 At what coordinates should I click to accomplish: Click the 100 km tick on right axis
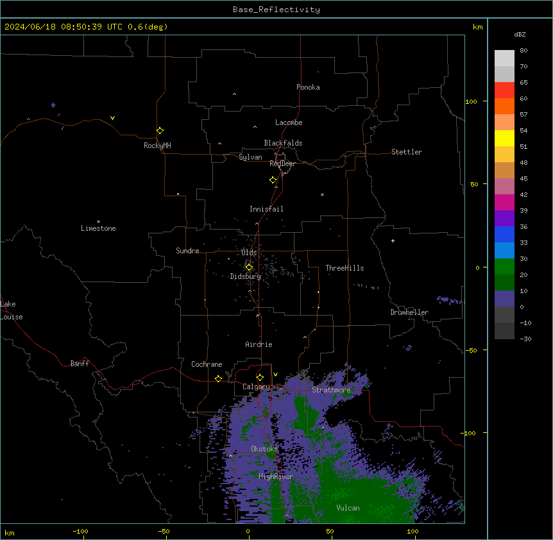471,101
